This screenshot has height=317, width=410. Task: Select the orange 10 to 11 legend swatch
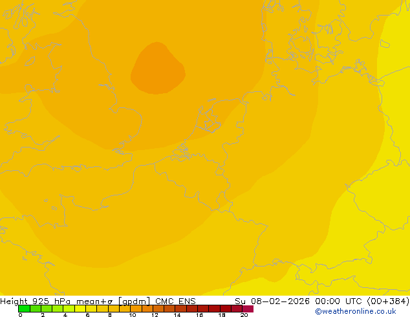pyautogui.click(x=136, y=309)
